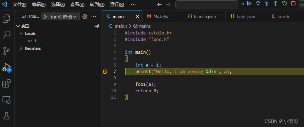
Task: Click line number 10 in gutter
Action: 113,91
